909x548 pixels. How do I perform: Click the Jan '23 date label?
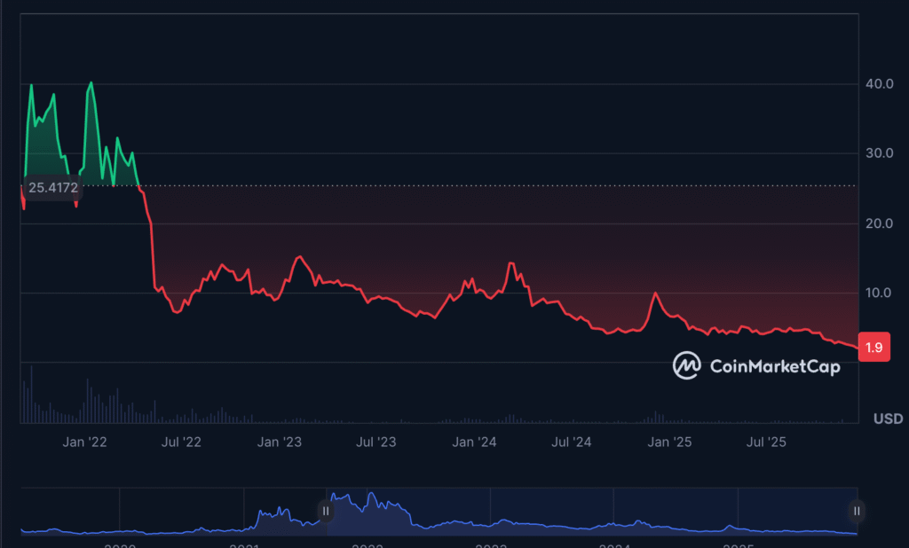pos(280,442)
